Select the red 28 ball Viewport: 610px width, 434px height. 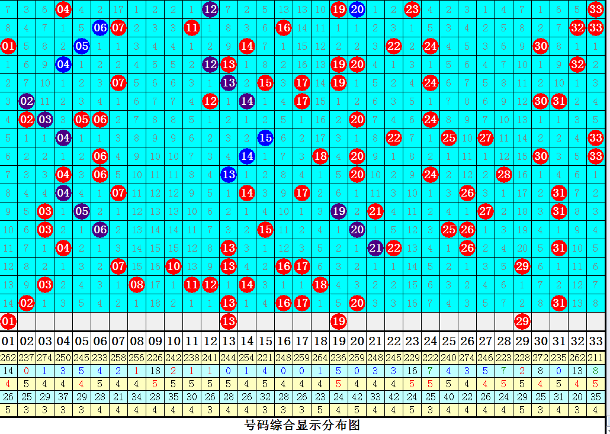coord(504,175)
